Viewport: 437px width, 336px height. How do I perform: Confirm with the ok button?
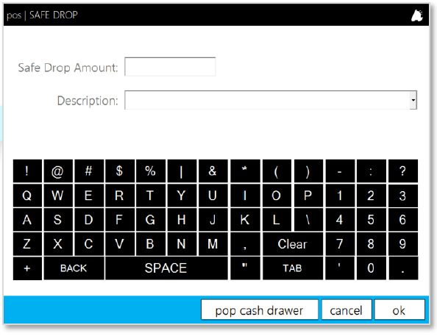pyautogui.click(x=399, y=310)
